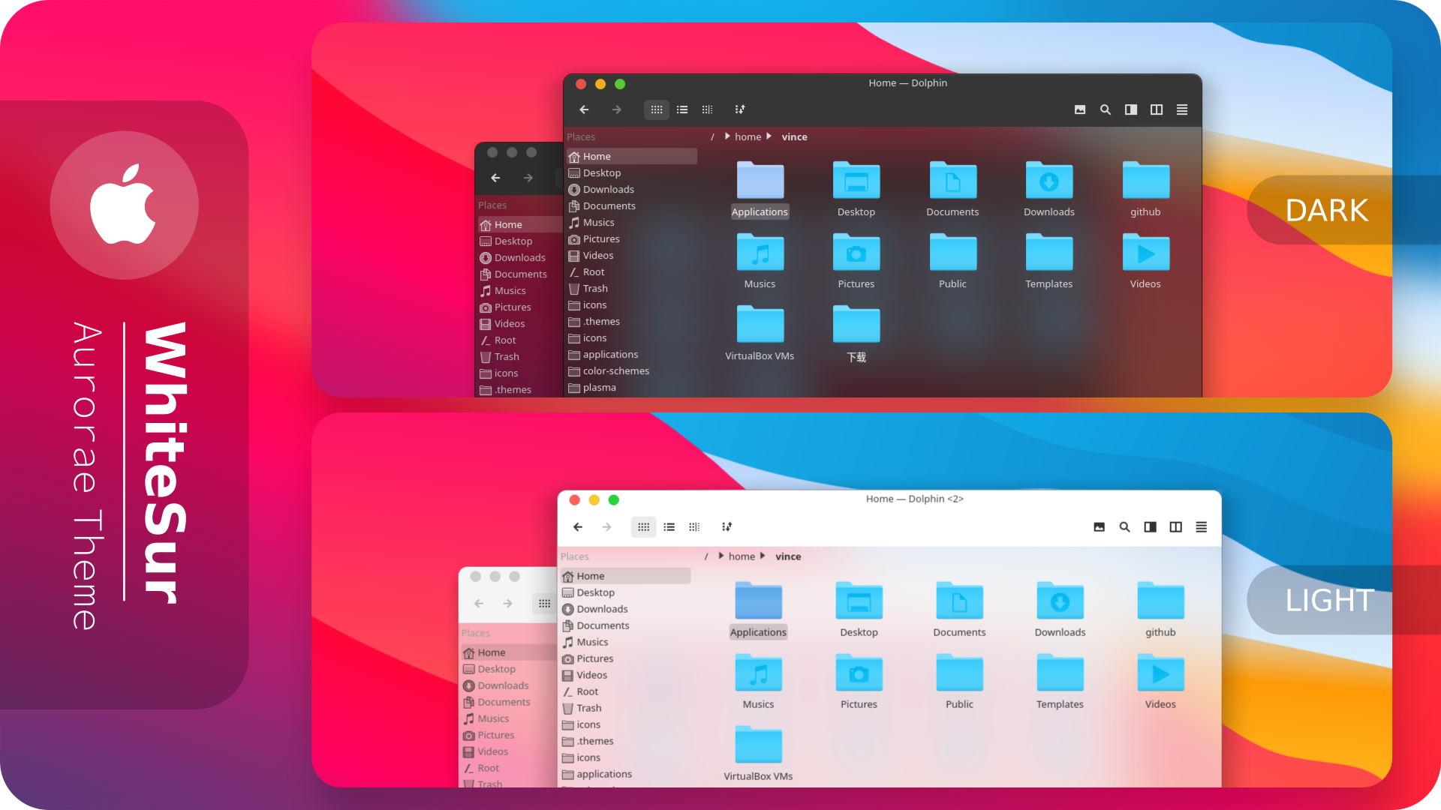The image size is (1441, 810).
Task: Click 'vince' breadcrumb in dark Dolphin
Action: coord(794,136)
